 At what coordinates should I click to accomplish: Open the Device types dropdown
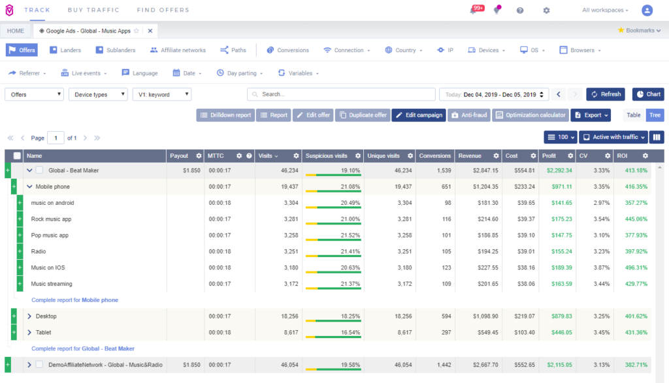[98, 95]
